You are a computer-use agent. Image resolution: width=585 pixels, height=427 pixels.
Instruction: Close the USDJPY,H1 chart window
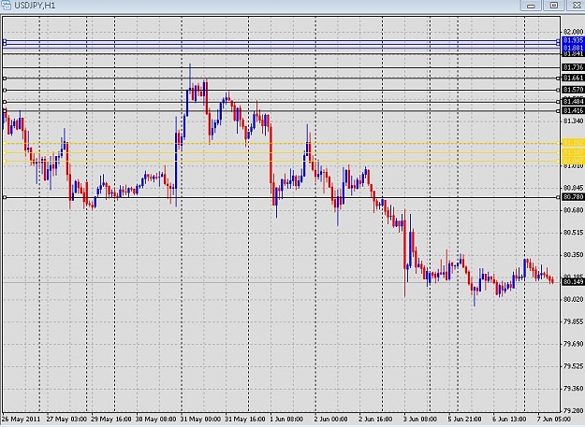coord(576,6)
